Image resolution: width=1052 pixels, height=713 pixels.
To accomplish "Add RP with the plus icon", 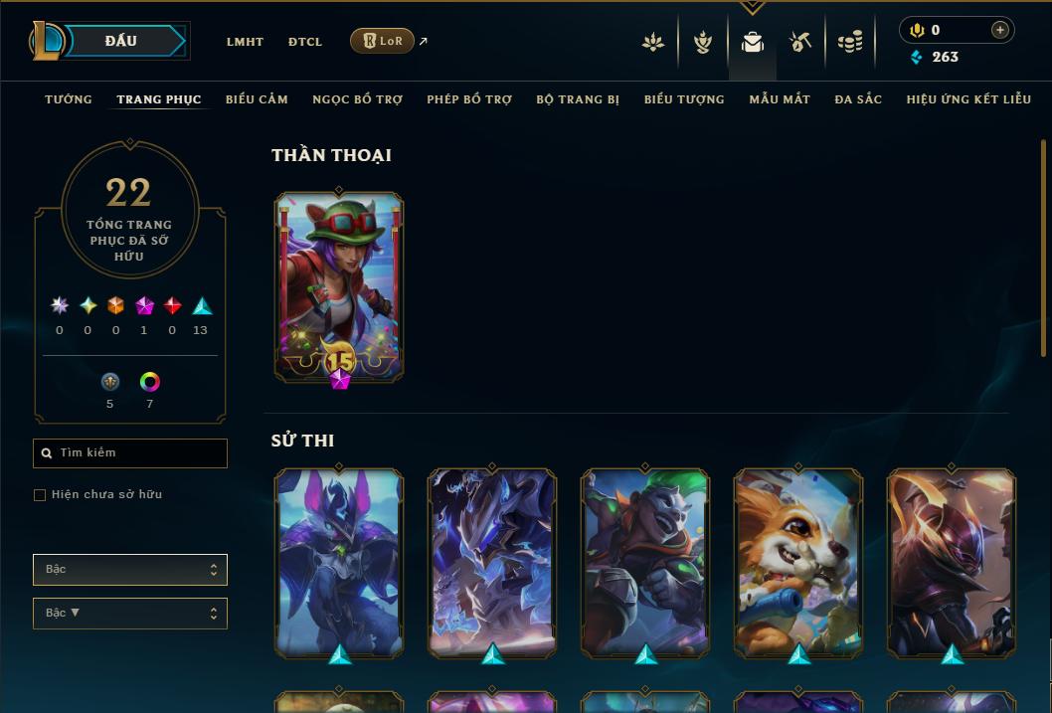I will coord(999,30).
